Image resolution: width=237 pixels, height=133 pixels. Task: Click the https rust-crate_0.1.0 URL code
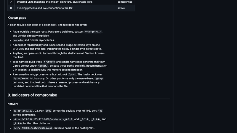[x=43, y=119]
